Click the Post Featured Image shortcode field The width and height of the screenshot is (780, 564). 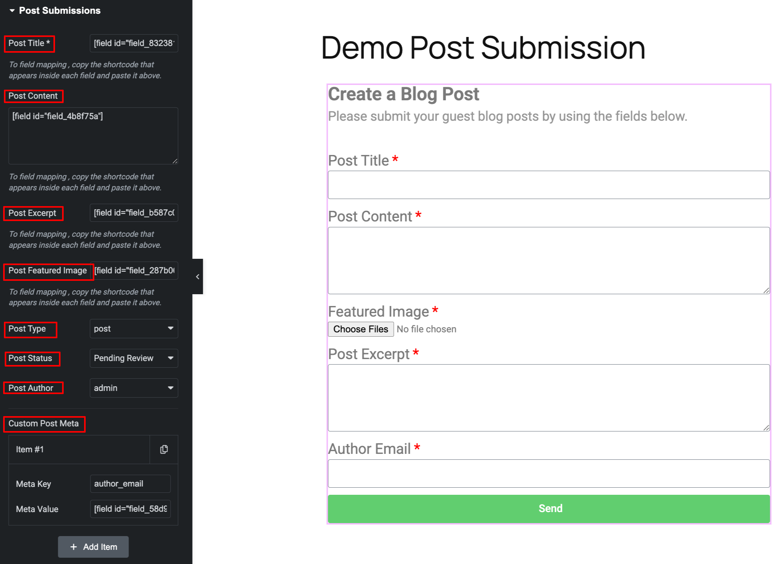click(x=136, y=271)
